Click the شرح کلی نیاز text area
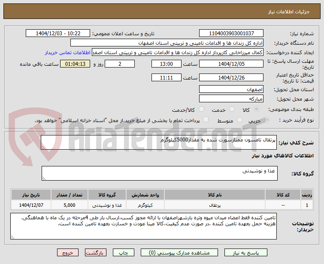This screenshot has height=264, width=324. tap(159, 142)
